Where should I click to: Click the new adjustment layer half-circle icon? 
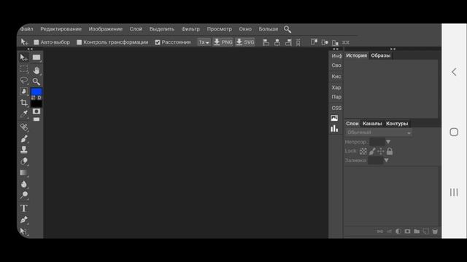pyautogui.click(x=398, y=231)
